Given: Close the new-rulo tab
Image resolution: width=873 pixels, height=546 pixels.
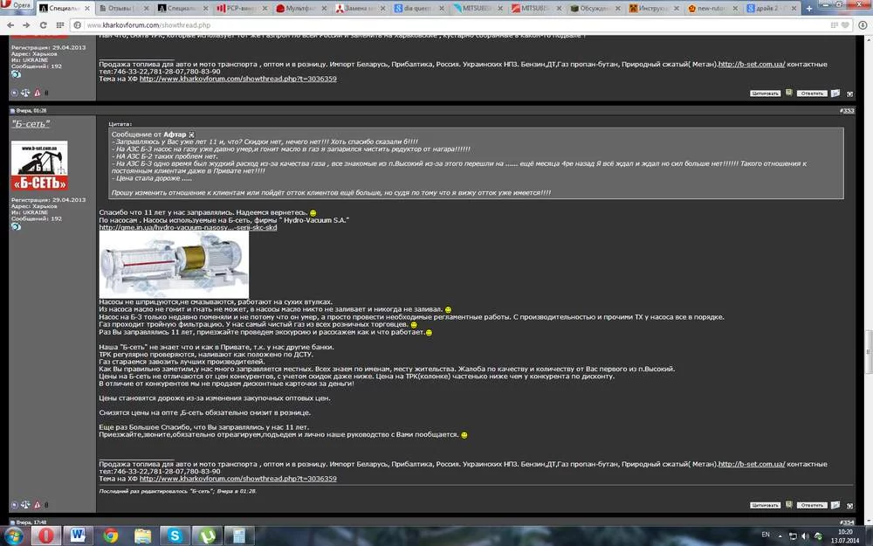Looking at the screenshot, I should pyautogui.click(x=735, y=9).
